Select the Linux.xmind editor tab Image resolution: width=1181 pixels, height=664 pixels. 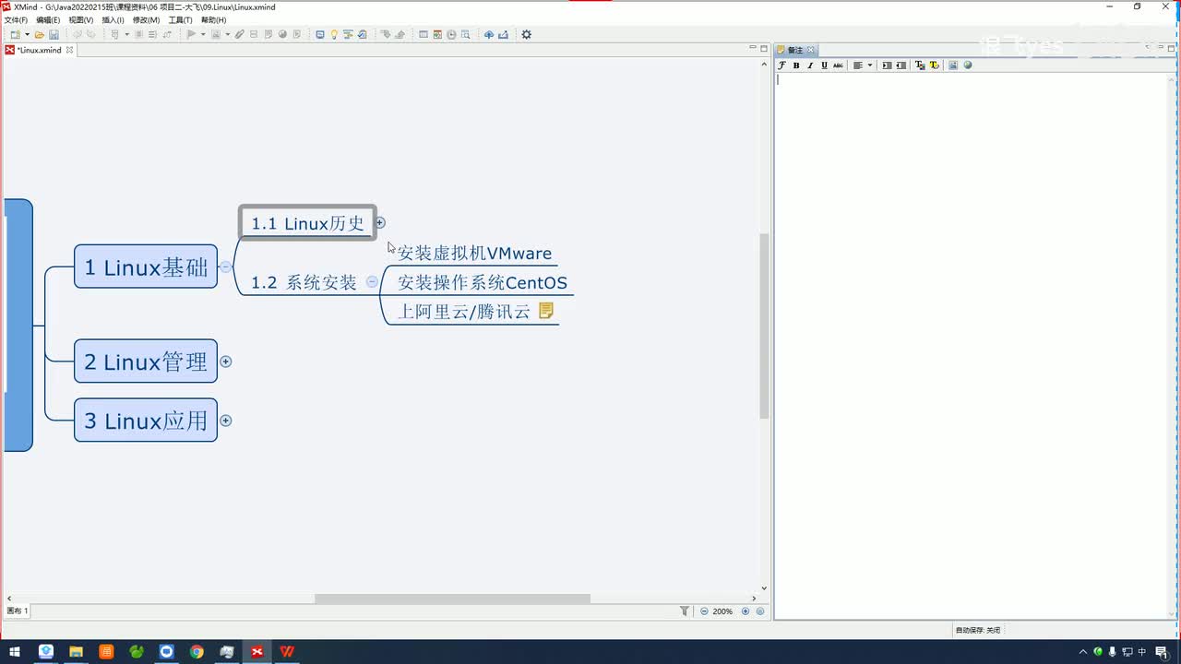click(x=39, y=50)
